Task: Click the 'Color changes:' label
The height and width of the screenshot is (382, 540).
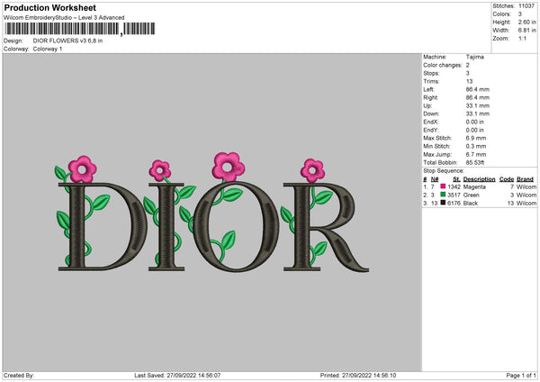Action: point(443,65)
